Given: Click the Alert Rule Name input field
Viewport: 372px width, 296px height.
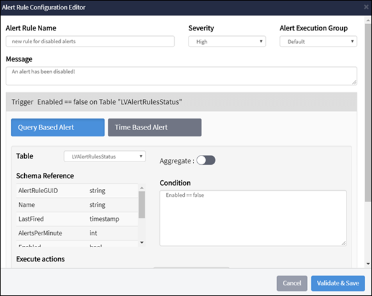Looking at the screenshot, I should coord(90,41).
